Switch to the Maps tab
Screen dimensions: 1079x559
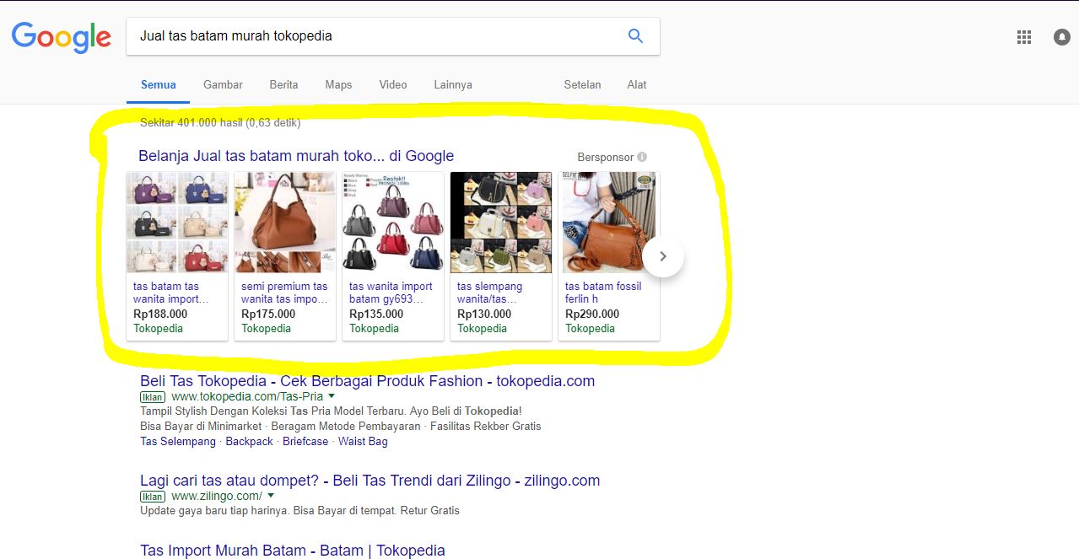[x=338, y=84]
